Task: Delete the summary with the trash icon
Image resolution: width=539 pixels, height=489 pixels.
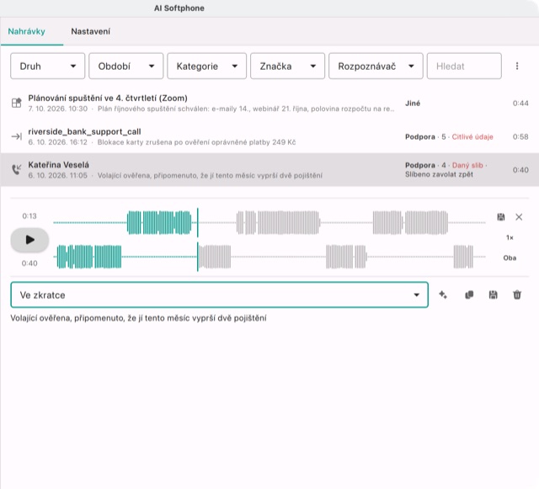Action: tap(517, 295)
